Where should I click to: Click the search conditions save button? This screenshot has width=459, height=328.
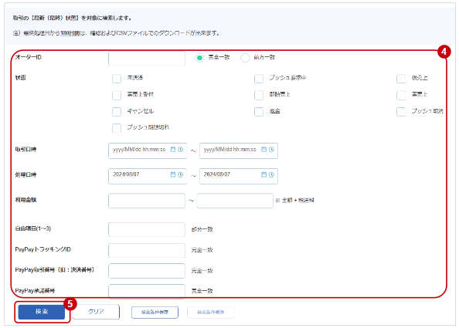[155, 313]
